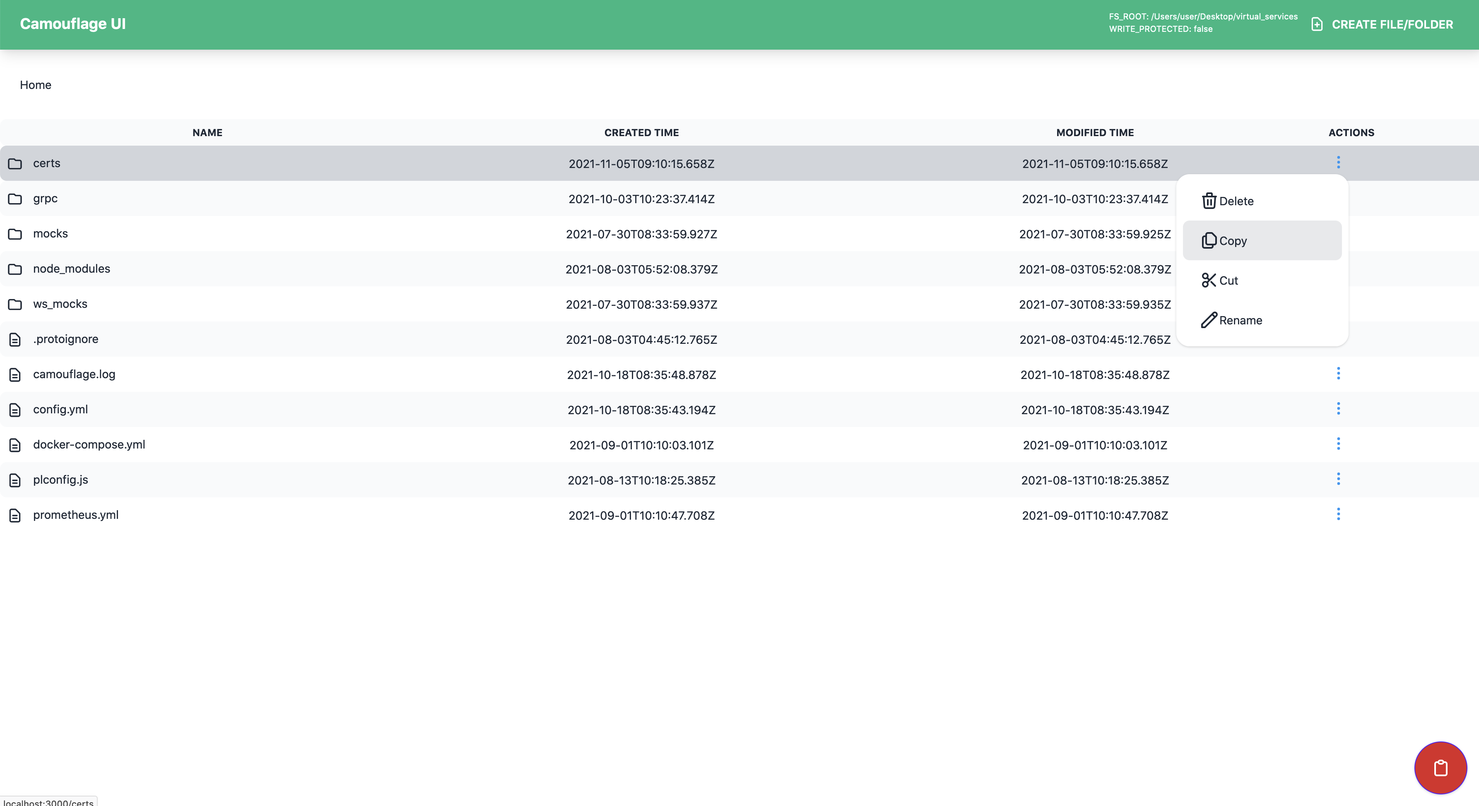Viewport: 1479px width, 806px height.
Task: Click the CREATED TIME column header
Action: click(x=641, y=132)
